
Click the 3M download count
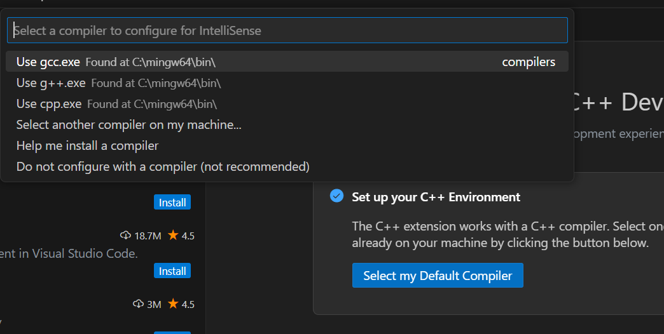(x=154, y=304)
